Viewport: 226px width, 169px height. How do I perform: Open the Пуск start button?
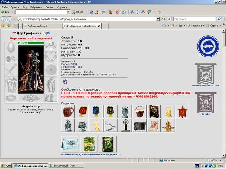[6, 166]
